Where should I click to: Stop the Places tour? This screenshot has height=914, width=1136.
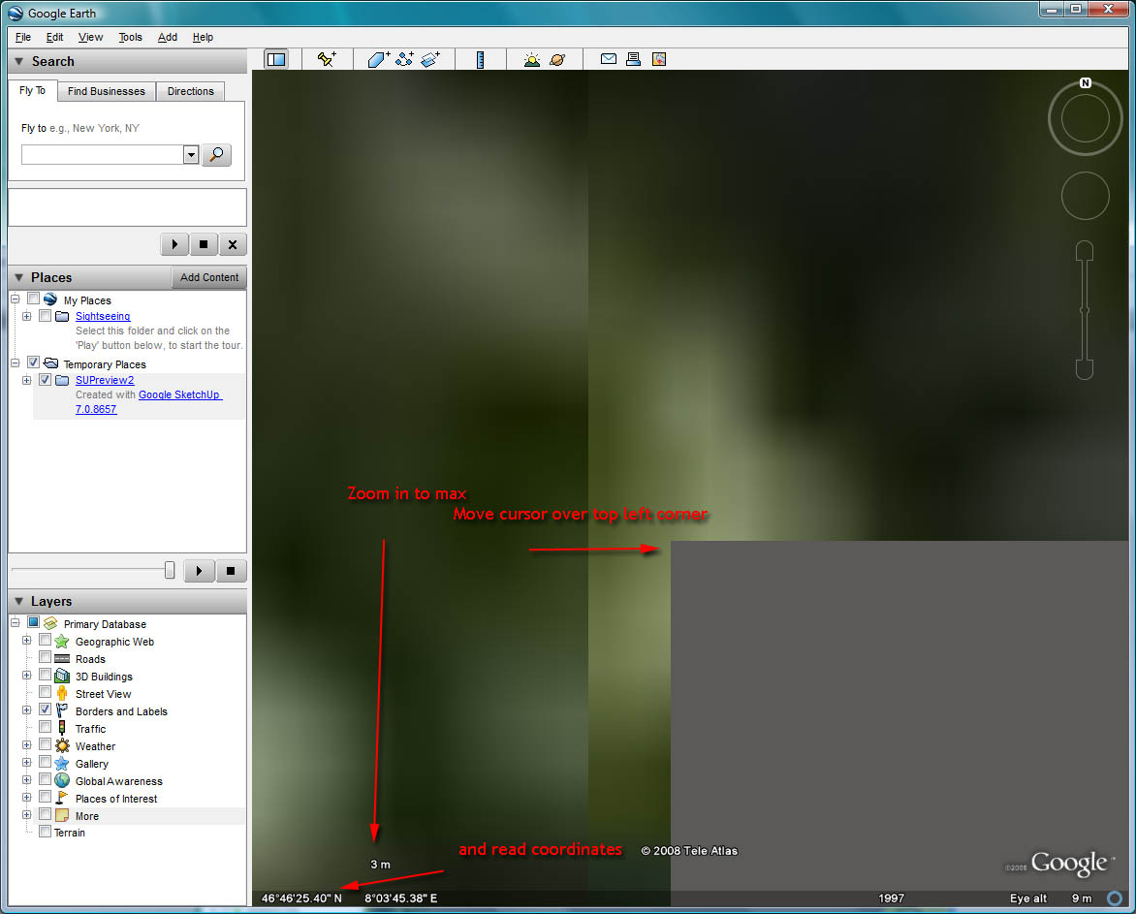(x=231, y=571)
